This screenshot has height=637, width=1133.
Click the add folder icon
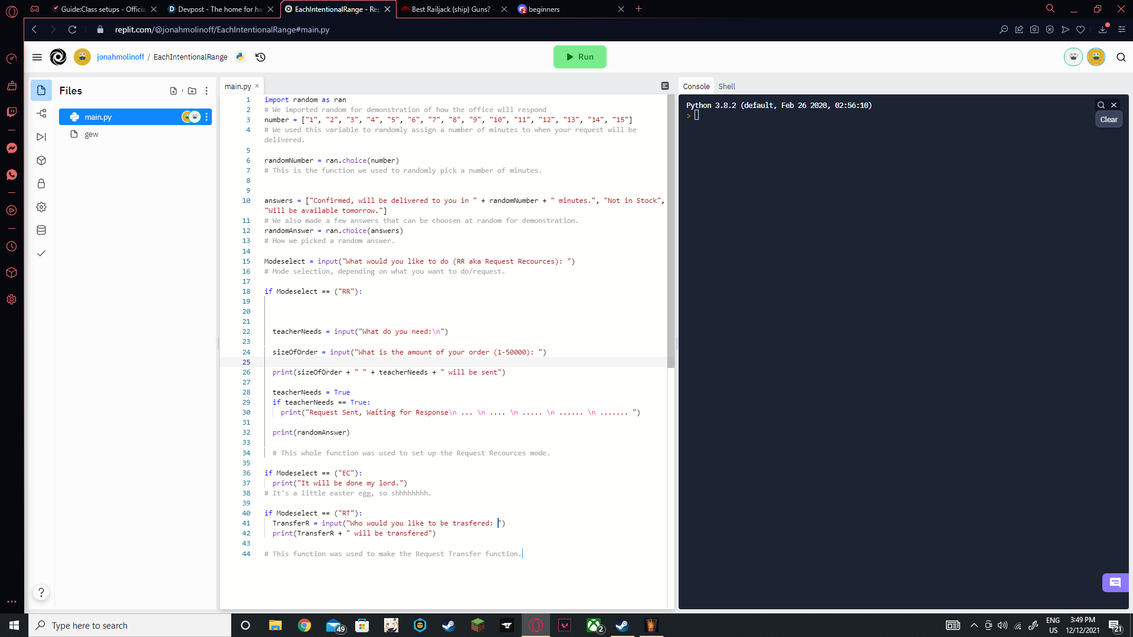pos(192,91)
